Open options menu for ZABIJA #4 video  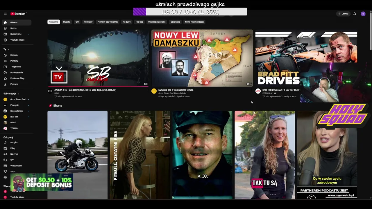coord(148,90)
